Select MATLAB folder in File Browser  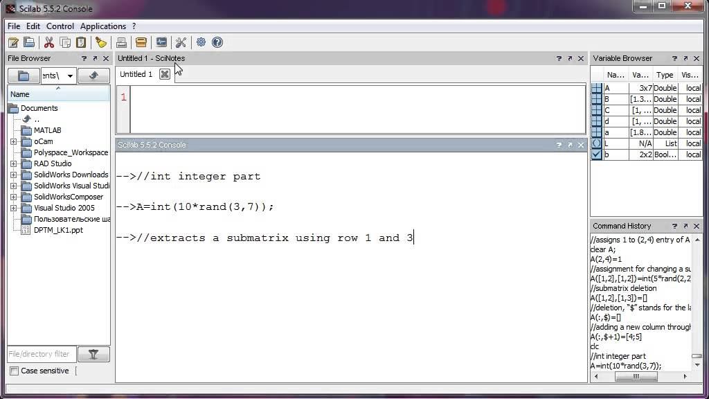(48, 130)
